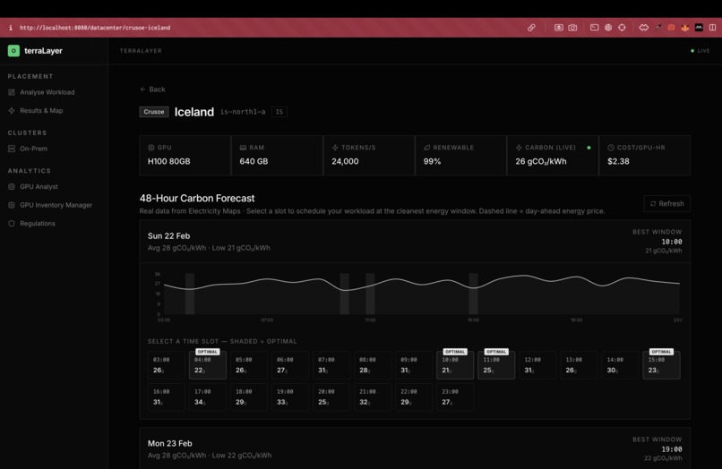Click the clock icon beside COST/GPU-HR
This screenshot has width=722, height=469.
(611, 148)
